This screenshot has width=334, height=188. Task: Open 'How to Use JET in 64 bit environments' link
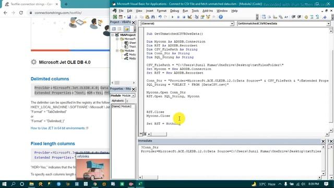58,128
